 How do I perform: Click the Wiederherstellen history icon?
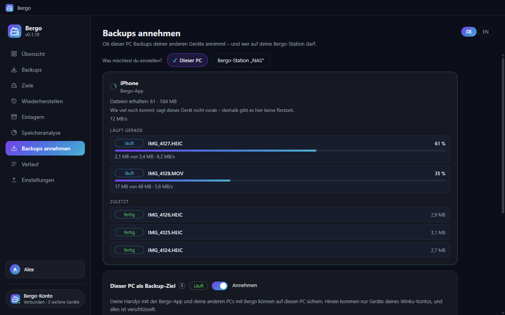14,101
